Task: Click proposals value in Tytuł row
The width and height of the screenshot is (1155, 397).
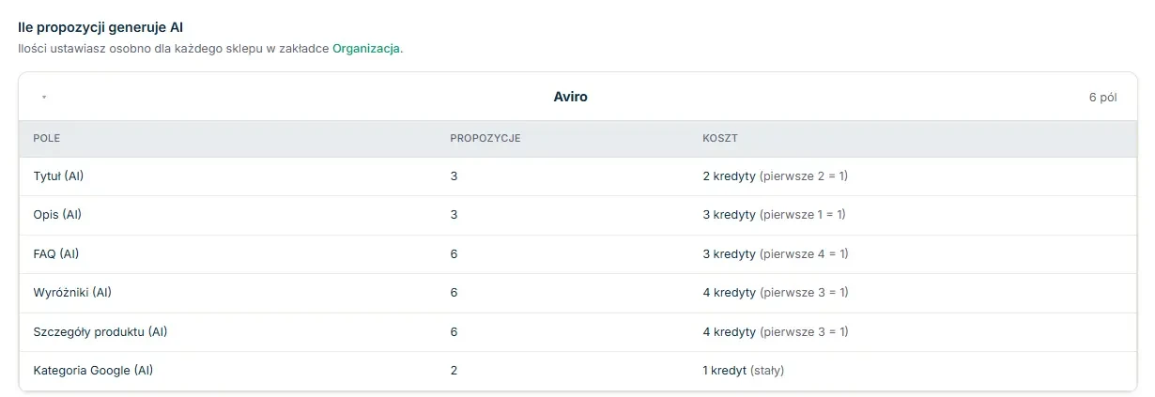Action: click(454, 176)
